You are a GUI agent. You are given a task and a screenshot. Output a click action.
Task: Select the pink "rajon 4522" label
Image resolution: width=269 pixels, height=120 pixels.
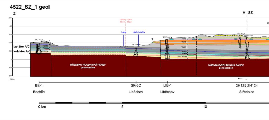pyautogui.click(x=129, y=21)
